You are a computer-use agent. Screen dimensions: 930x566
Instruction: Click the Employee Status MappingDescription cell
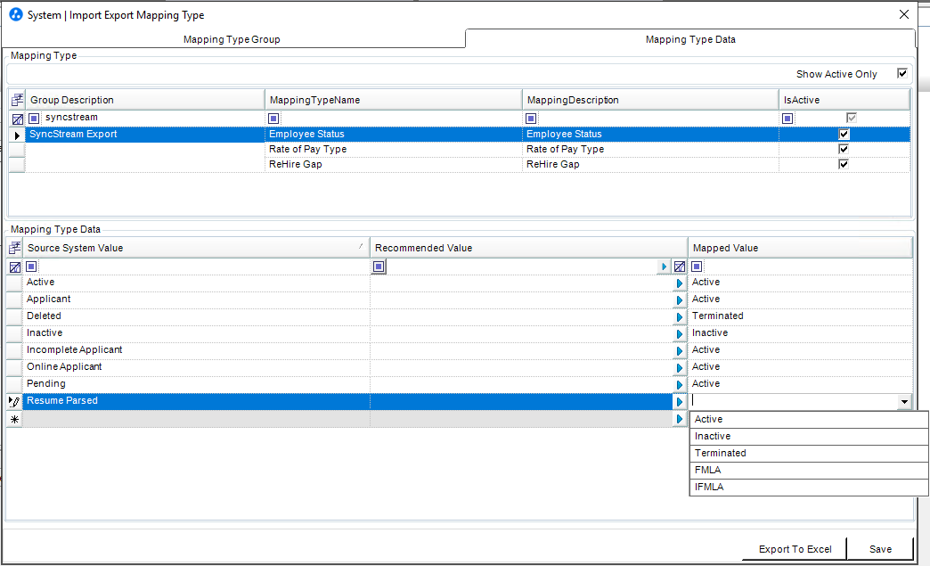(x=650, y=134)
